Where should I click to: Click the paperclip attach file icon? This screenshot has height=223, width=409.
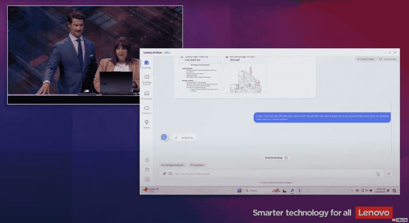point(165,174)
